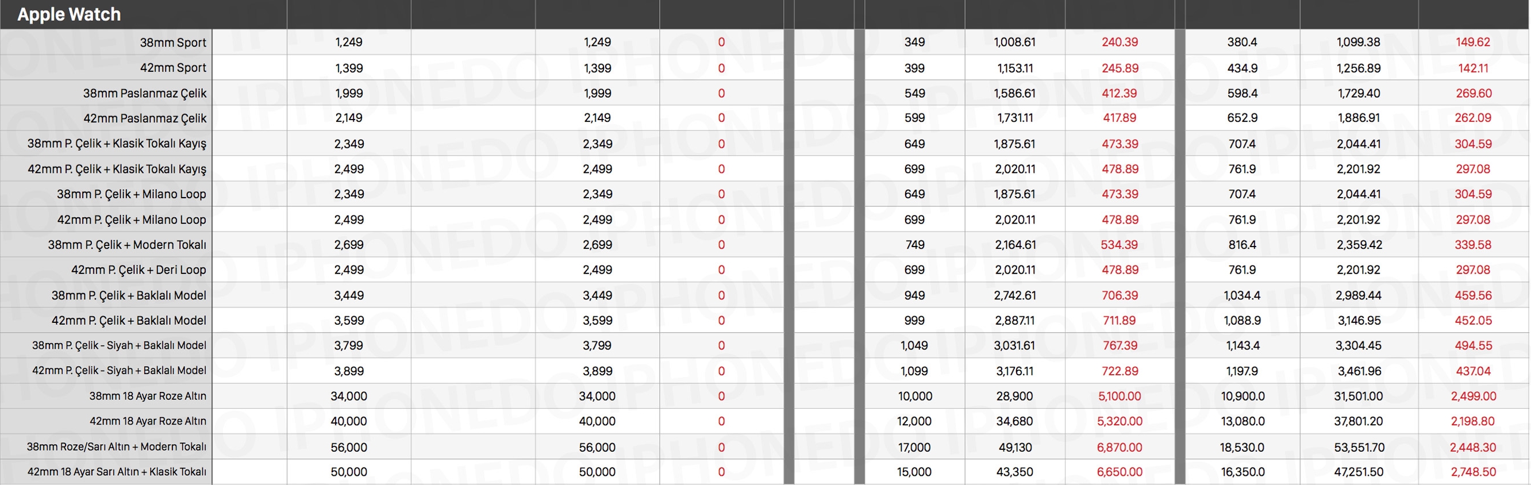Select the 2,742.61 cell

pyautogui.click(x=1014, y=295)
